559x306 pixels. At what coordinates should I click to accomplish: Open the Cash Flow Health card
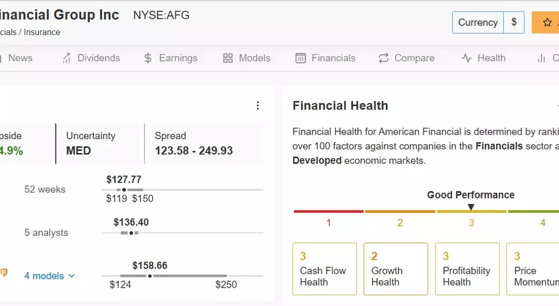coord(324,269)
